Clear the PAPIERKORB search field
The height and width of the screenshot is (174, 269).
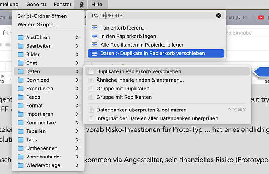point(219,16)
